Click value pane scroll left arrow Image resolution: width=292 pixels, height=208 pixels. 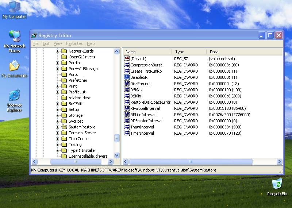click(126, 161)
